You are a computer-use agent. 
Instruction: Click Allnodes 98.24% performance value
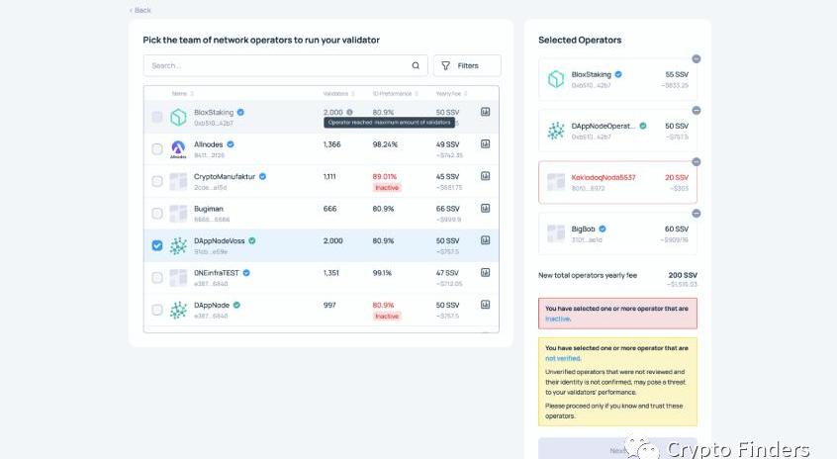[x=385, y=144]
